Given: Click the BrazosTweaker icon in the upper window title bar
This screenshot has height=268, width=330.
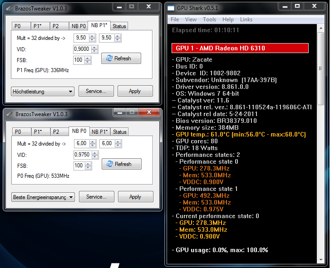Looking at the screenshot, I should (9, 9).
